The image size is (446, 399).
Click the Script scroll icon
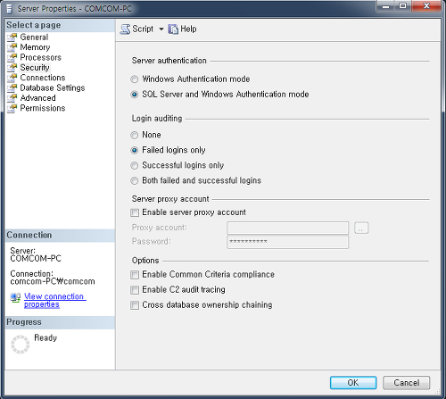point(125,29)
